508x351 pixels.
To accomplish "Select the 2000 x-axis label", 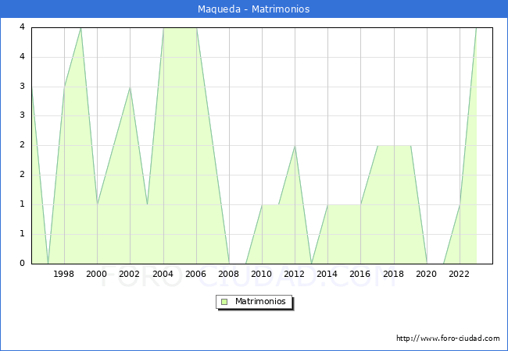I will (97, 274).
